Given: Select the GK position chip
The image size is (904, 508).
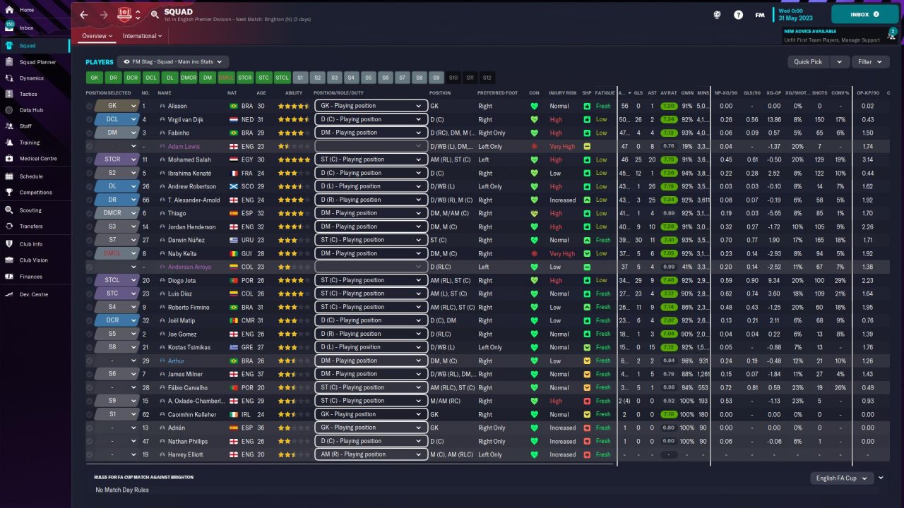Looking at the screenshot, I should click(94, 78).
